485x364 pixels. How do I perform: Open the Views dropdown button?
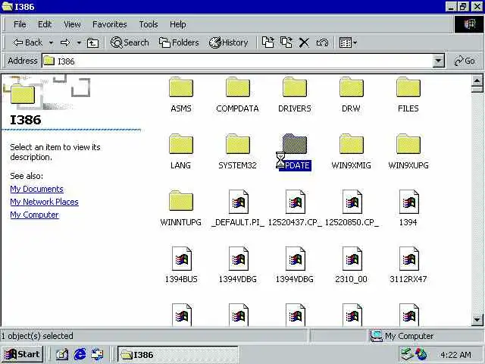pyautogui.click(x=348, y=42)
